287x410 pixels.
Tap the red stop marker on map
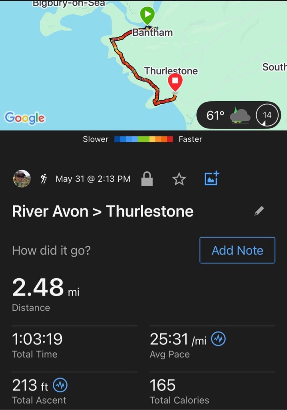[x=175, y=82]
